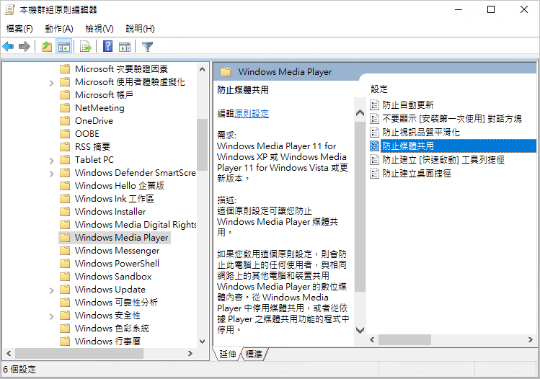Click the folder icon beside Windows Sandbox
The image size is (540, 379).
65,277
